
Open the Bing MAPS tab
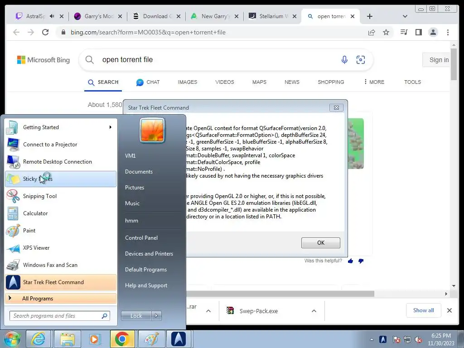tap(259, 82)
